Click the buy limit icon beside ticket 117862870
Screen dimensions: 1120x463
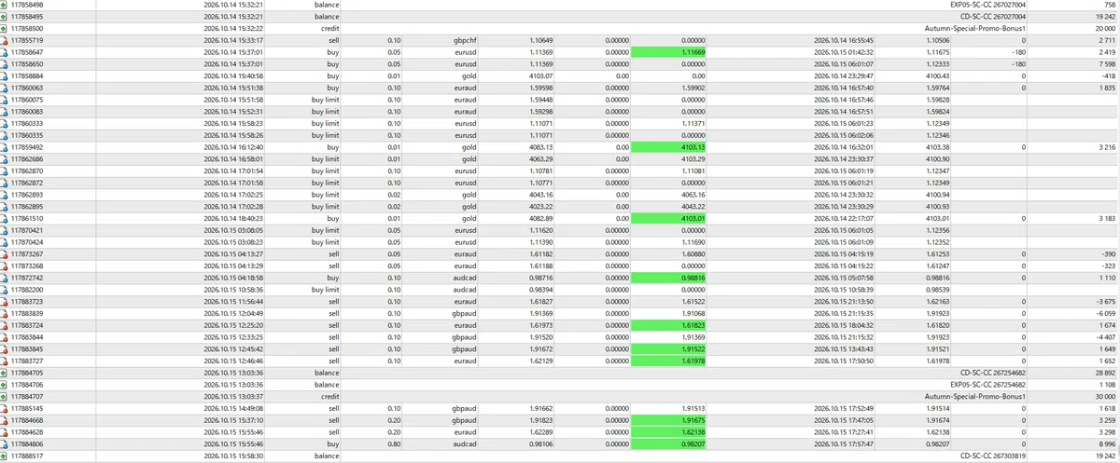pyautogui.click(x=5, y=171)
